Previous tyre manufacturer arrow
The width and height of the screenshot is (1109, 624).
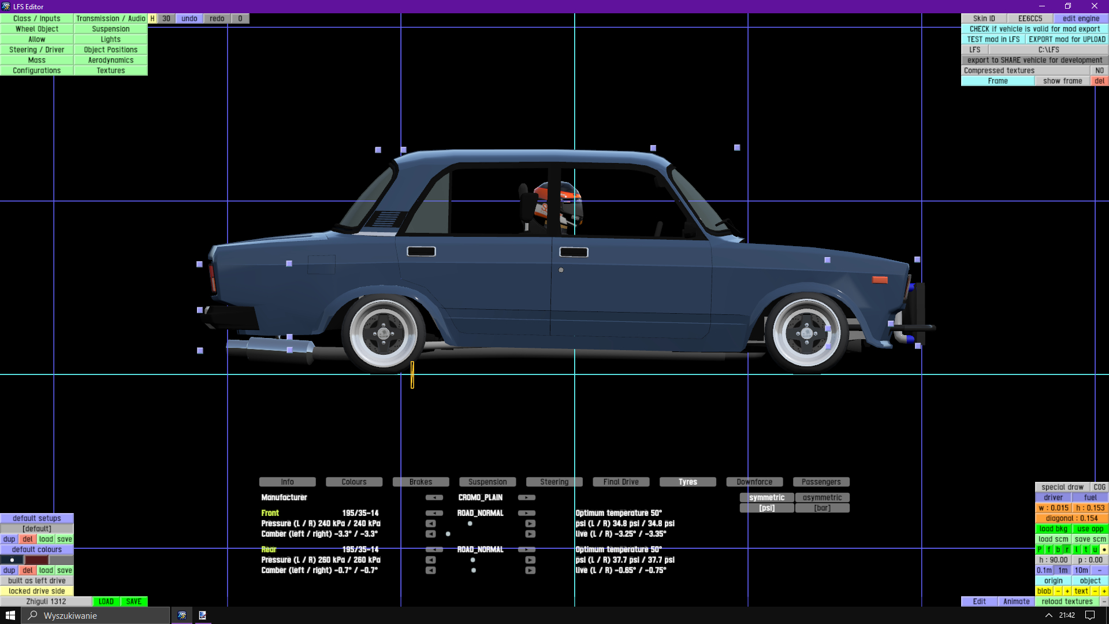click(434, 497)
